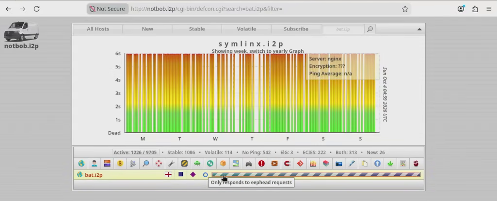Viewport: 497px width, 201px height.
Task: Click the landscape picture category icon
Action: pyautogui.click(x=236, y=164)
